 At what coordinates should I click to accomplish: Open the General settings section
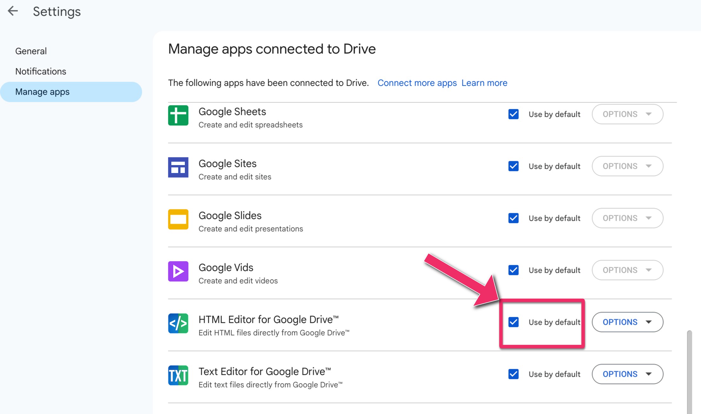click(x=31, y=51)
